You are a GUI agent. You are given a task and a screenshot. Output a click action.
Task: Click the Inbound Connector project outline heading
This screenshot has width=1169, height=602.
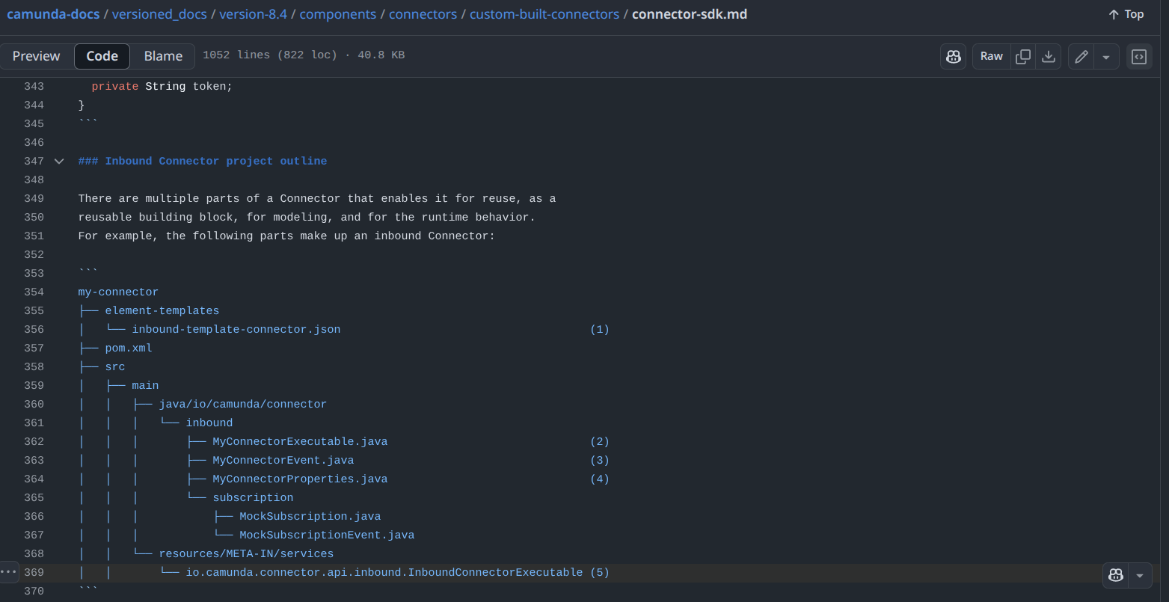(x=203, y=162)
